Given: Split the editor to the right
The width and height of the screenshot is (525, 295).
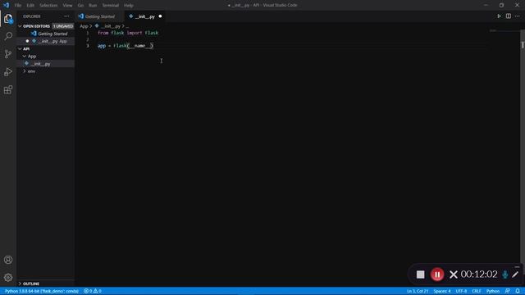Looking at the screenshot, I should [509, 16].
